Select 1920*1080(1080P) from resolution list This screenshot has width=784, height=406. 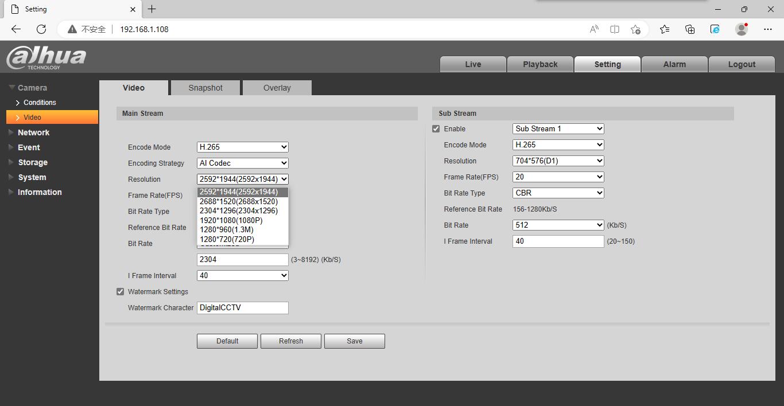pos(231,220)
